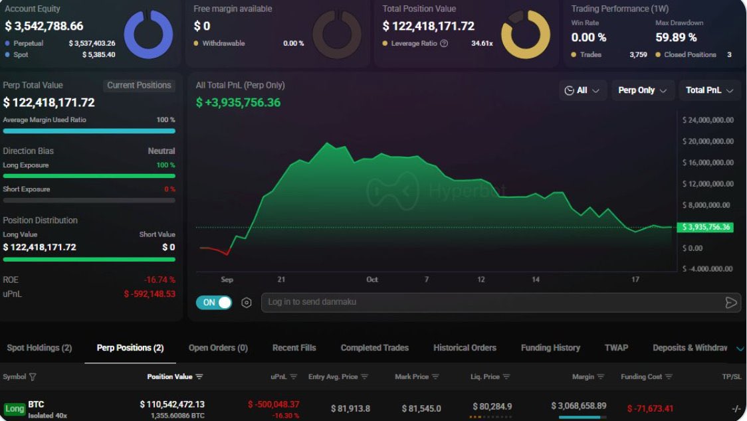Viewport: 747px width, 421px height.
Task: Click the 1,355.60086 BTC size text
Action: click(177, 416)
